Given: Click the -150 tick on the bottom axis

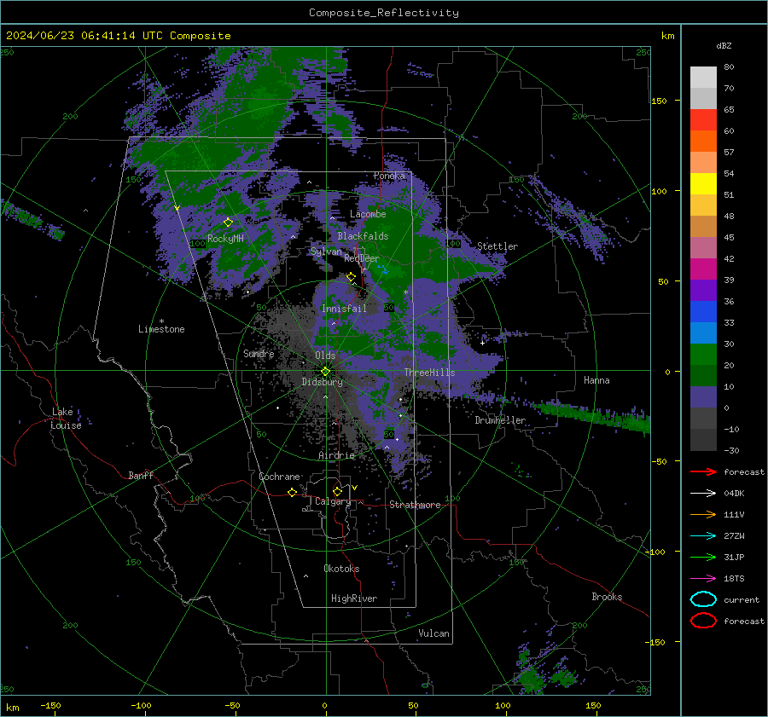Looking at the screenshot, I should tap(50, 705).
